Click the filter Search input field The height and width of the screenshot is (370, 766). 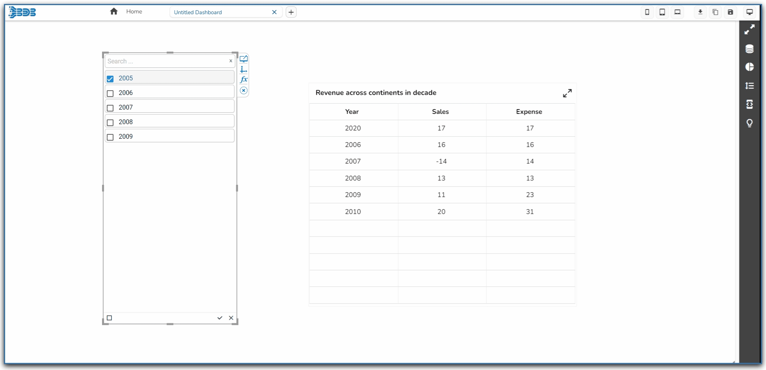tap(166, 61)
